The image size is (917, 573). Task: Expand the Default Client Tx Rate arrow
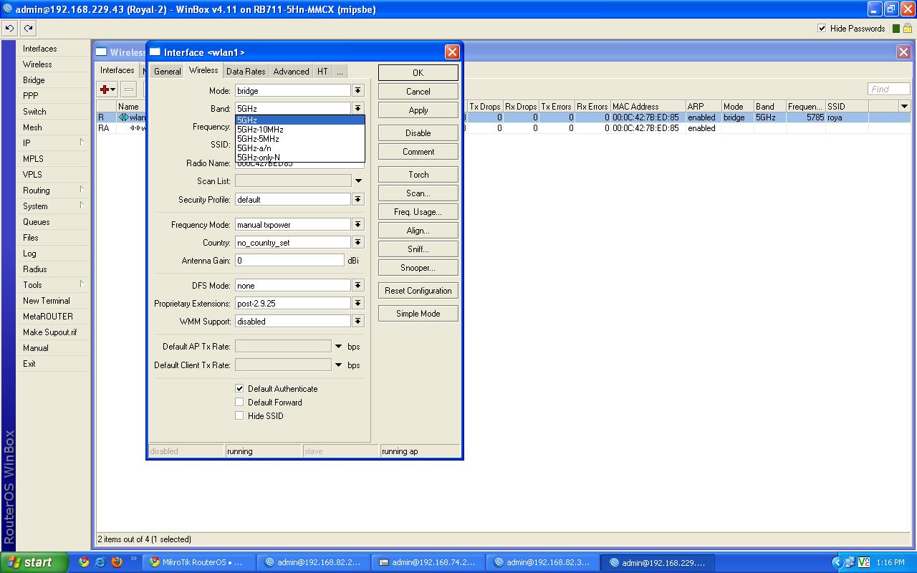pos(339,365)
